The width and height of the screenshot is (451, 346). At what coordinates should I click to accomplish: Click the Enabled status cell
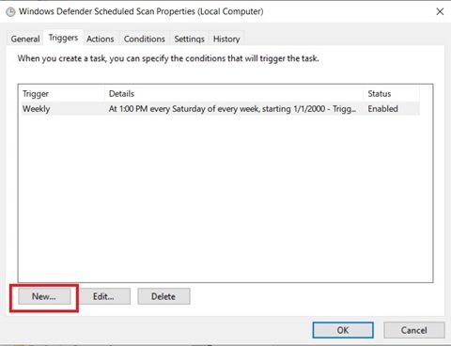pyautogui.click(x=383, y=109)
